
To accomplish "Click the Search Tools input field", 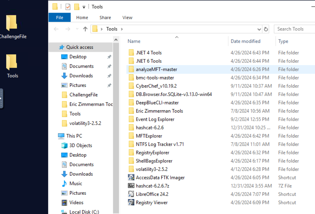I will (294, 29).
